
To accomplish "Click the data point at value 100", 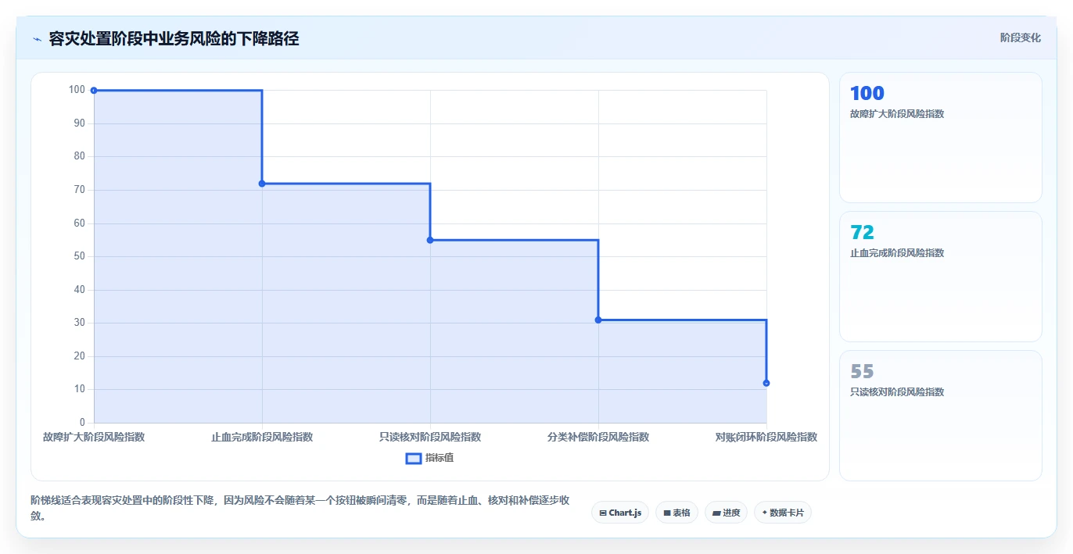I will pyautogui.click(x=94, y=91).
